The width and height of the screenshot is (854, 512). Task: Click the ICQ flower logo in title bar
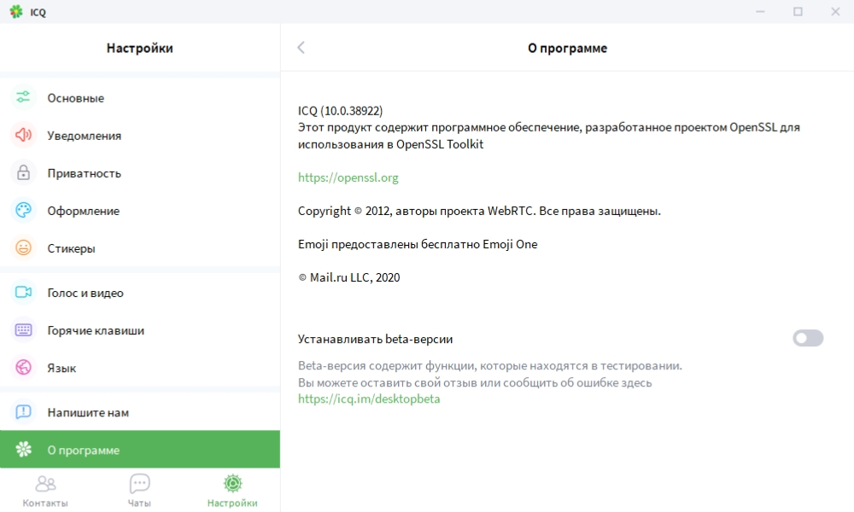15,11
